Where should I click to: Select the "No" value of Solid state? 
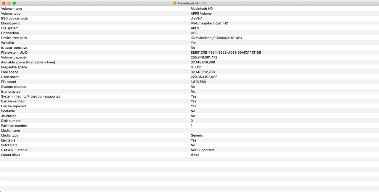click(193, 145)
